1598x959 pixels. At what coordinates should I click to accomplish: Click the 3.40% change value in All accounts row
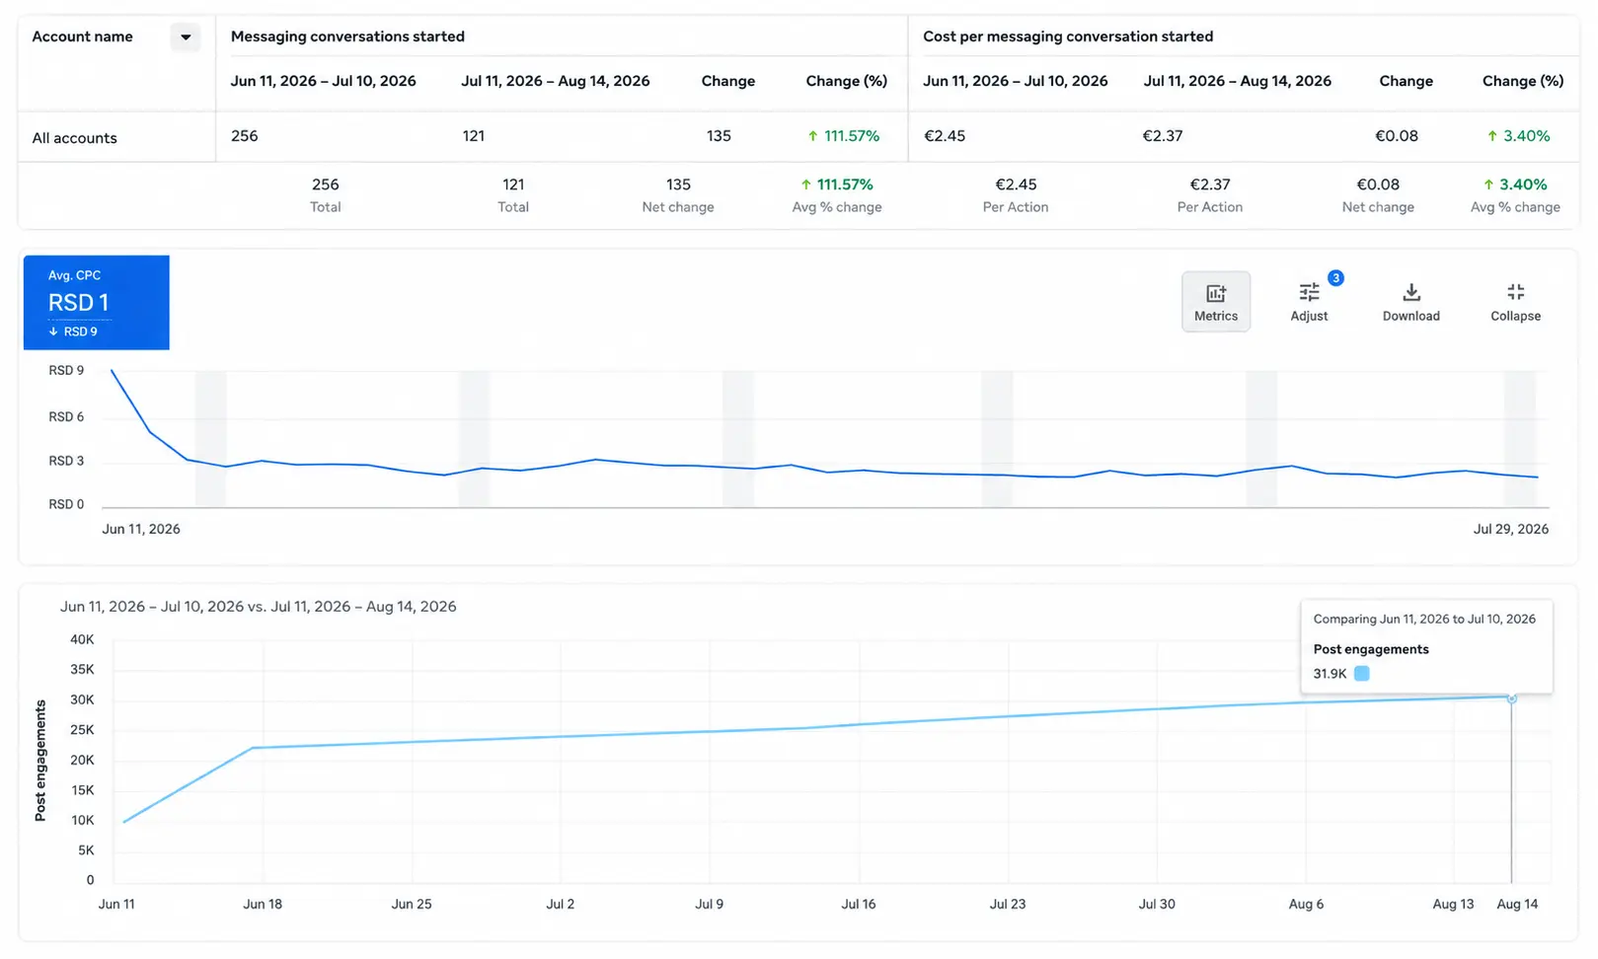click(x=1518, y=136)
